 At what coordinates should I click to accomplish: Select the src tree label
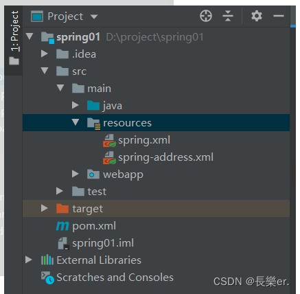[79, 71]
